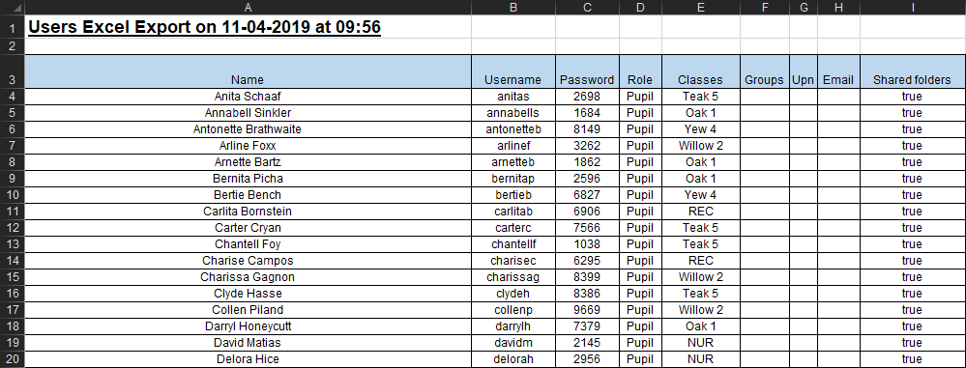The width and height of the screenshot is (966, 368).
Task: Select the username cell antonetteb
Action: (x=513, y=129)
